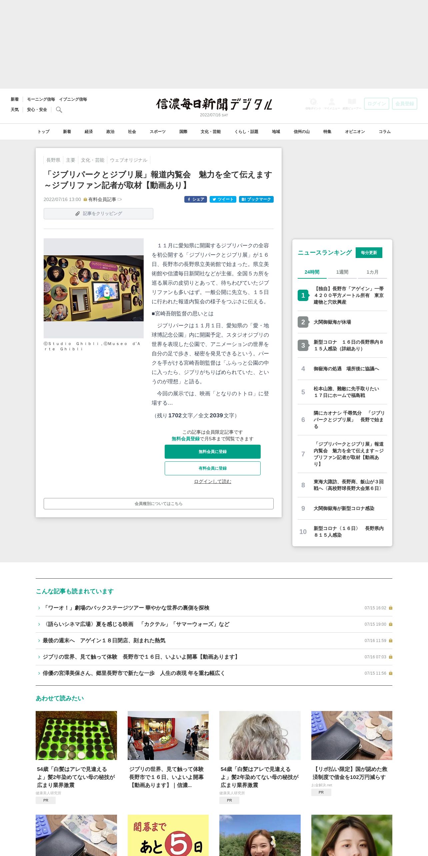This screenshot has height=856, width=428.
Task: Select the 長野県 article tag
Action: [53, 160]
